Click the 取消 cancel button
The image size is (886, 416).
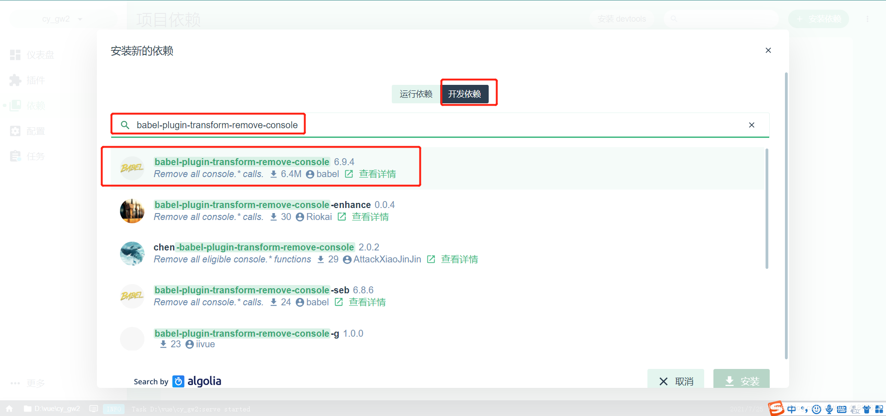pyautogui.click(x=676, y=379)
